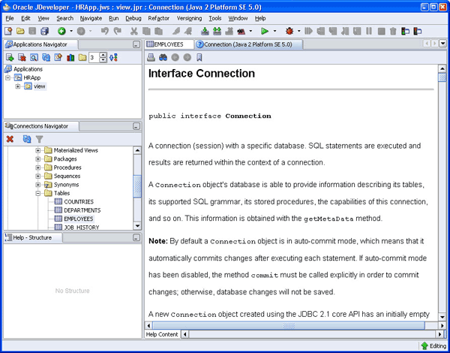Expand the Procedures folder
This screenshot has height=353, width=450.
[38, 167]
